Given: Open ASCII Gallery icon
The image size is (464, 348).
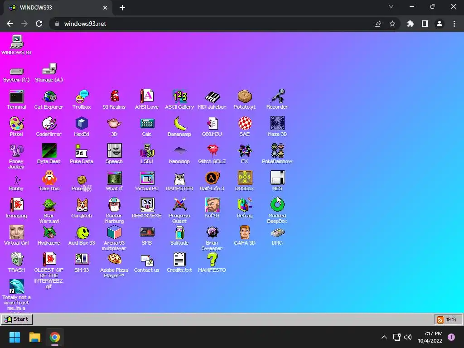Looking at the screenshot, I should pos(179,97).
